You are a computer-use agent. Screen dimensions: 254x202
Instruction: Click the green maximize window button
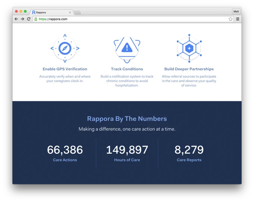(x=25, y=11)
